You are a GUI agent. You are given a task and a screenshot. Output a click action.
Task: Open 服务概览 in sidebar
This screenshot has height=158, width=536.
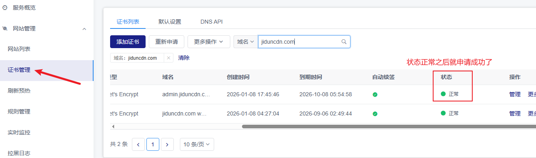point(24,7)
